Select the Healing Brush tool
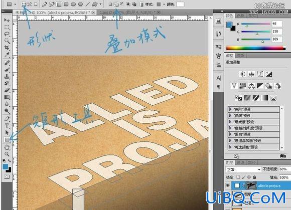This screenshot has height=210, width=291. (x=7, y=63)
